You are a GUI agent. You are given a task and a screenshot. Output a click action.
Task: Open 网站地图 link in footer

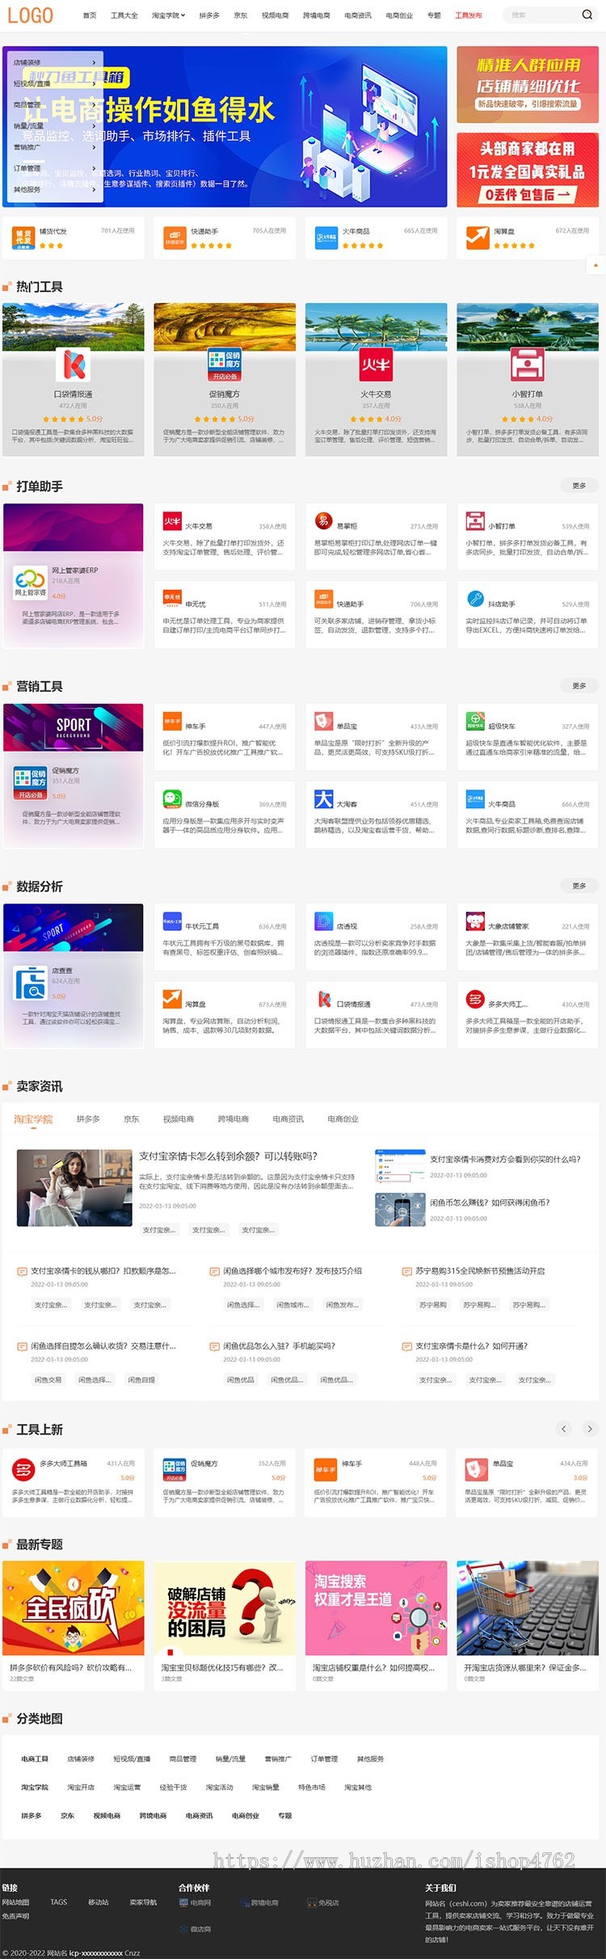15,1902
